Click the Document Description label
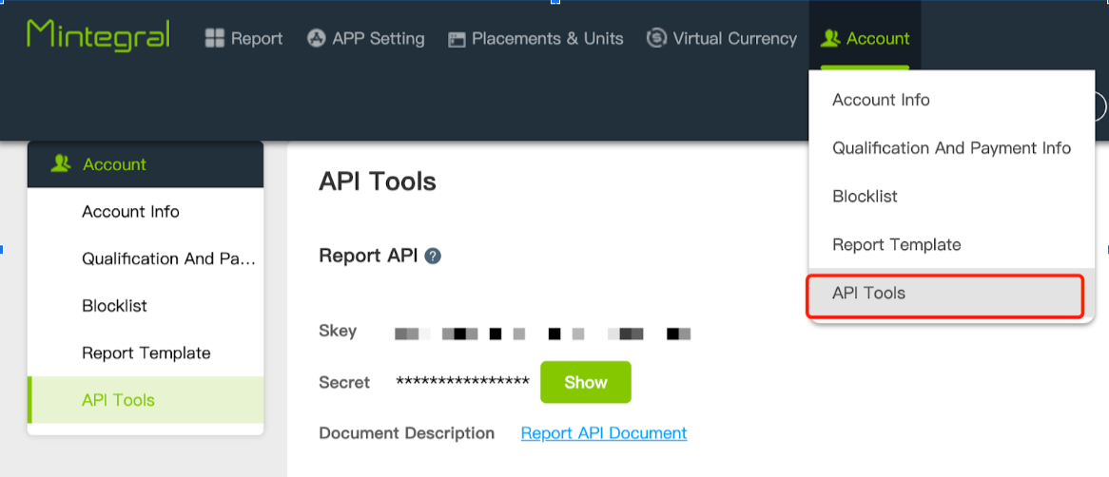1109x477 pixels. point(407,433)
